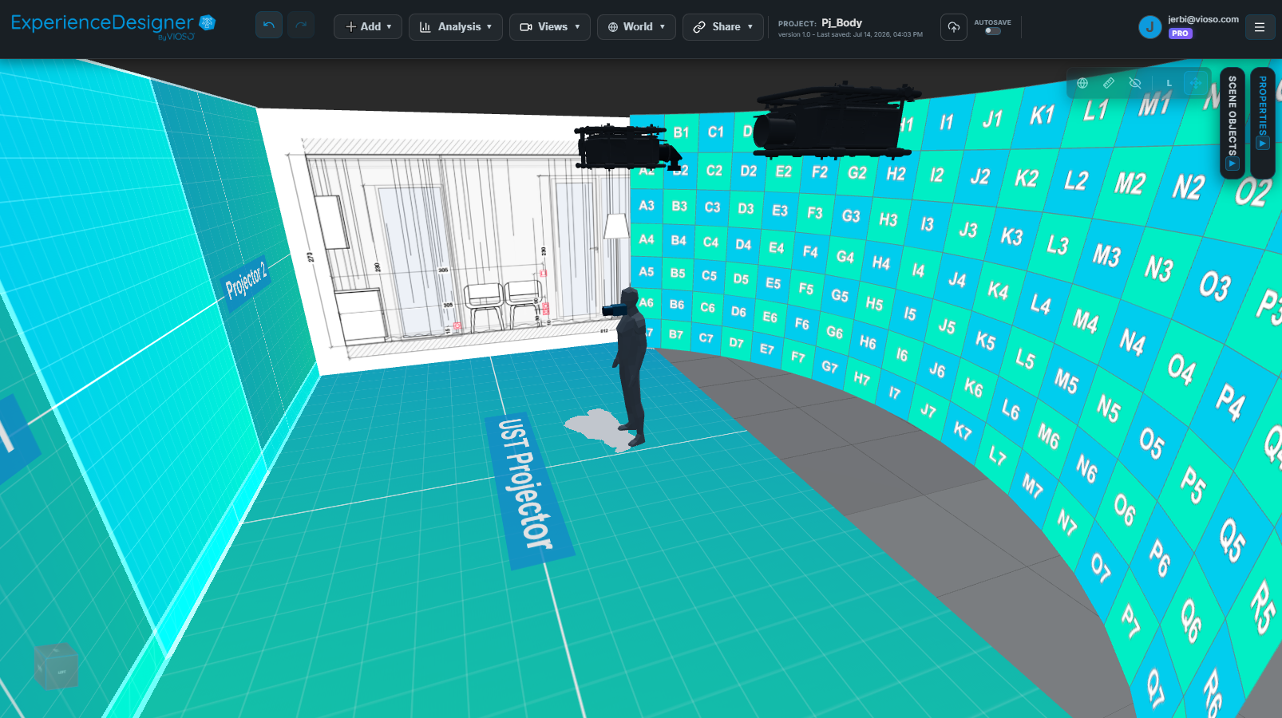Open the Views dropdown menu
The width and height of the screenshot is (1282, 718).
[x=550, y=26]
